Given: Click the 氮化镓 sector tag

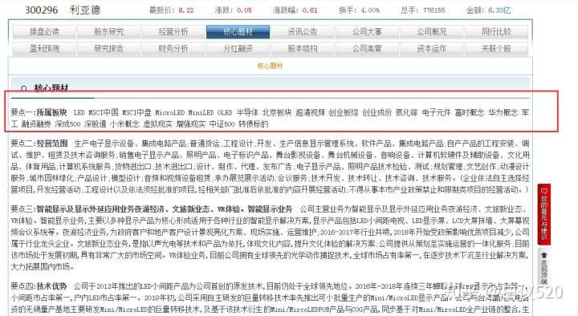Looking at the screenshot, I should (406, 112).
